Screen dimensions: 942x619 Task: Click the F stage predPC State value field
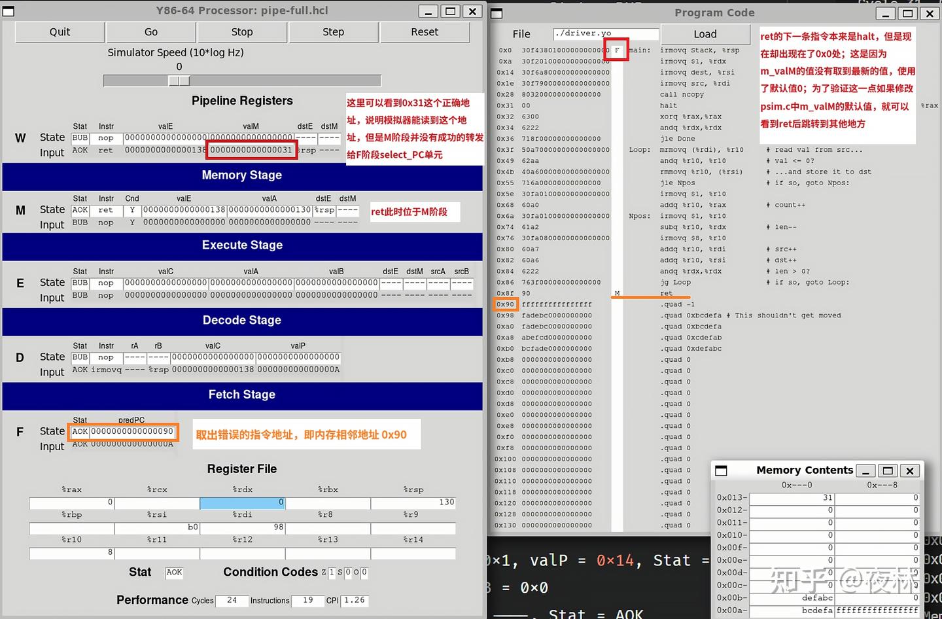[x=132, y=432]
